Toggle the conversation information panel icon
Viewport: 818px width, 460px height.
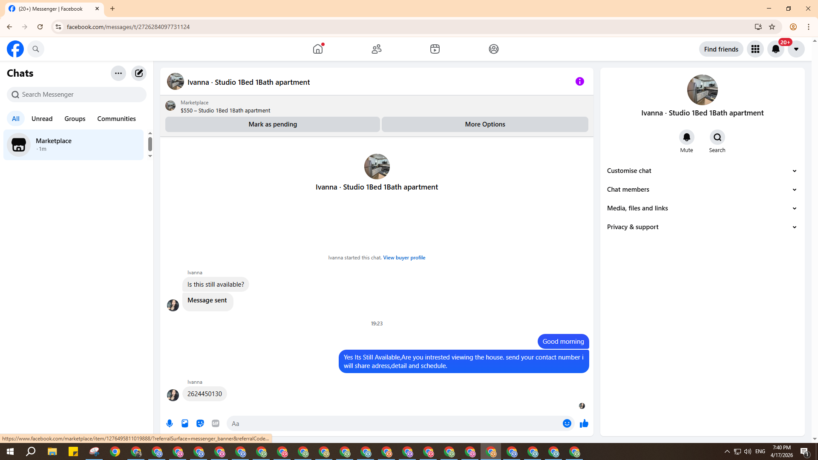coord(579,81)
